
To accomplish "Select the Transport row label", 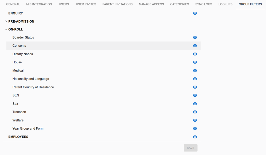I will point(19,112).
